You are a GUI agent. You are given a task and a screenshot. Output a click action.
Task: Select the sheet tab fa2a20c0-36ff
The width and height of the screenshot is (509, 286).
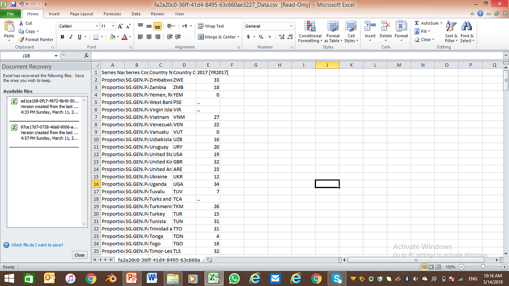pyautogui.click(x=159, y=260)
